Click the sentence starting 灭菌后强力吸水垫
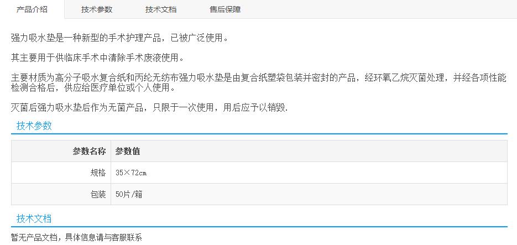The height and width of the screenshot is (245, 517). click(x=149, y=107)
